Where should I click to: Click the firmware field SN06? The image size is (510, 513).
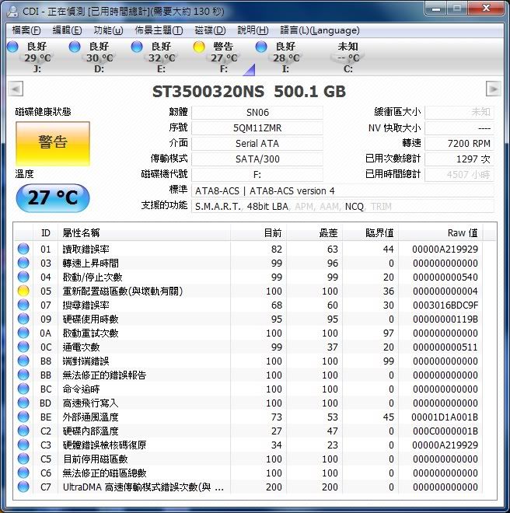257,113
